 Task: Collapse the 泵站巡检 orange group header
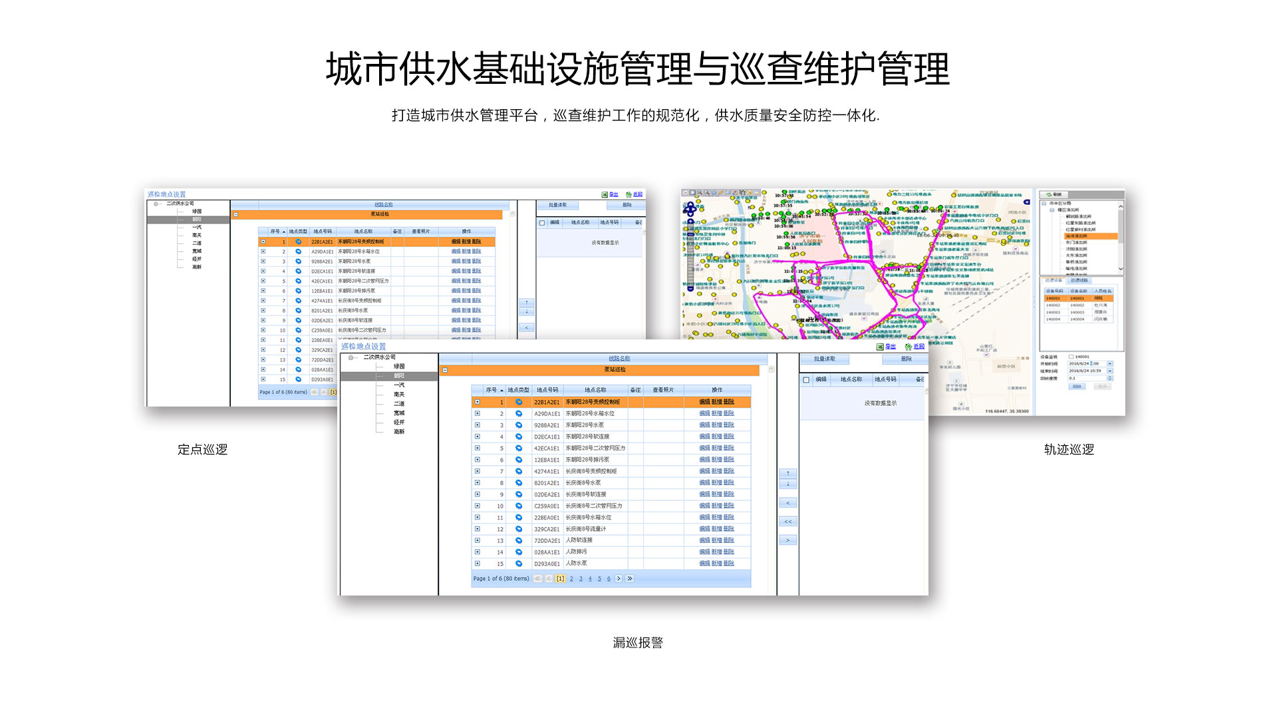click(x=445, y=370)
